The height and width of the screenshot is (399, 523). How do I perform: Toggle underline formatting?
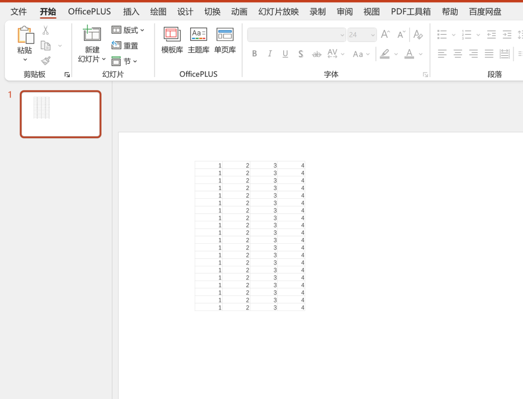[x=285, y=54]
